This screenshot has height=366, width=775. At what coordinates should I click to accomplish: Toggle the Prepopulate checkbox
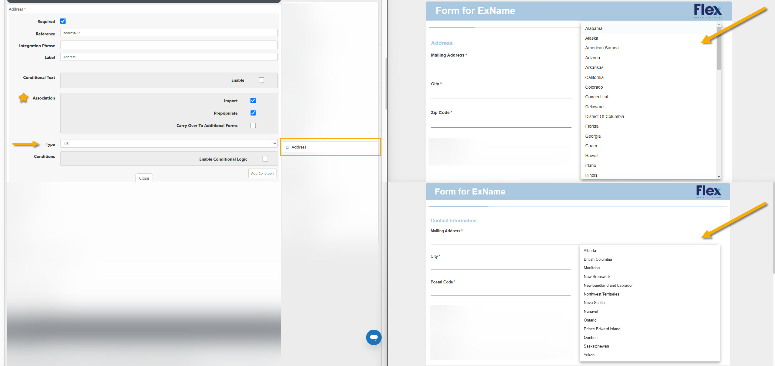(x=253, y=113)
